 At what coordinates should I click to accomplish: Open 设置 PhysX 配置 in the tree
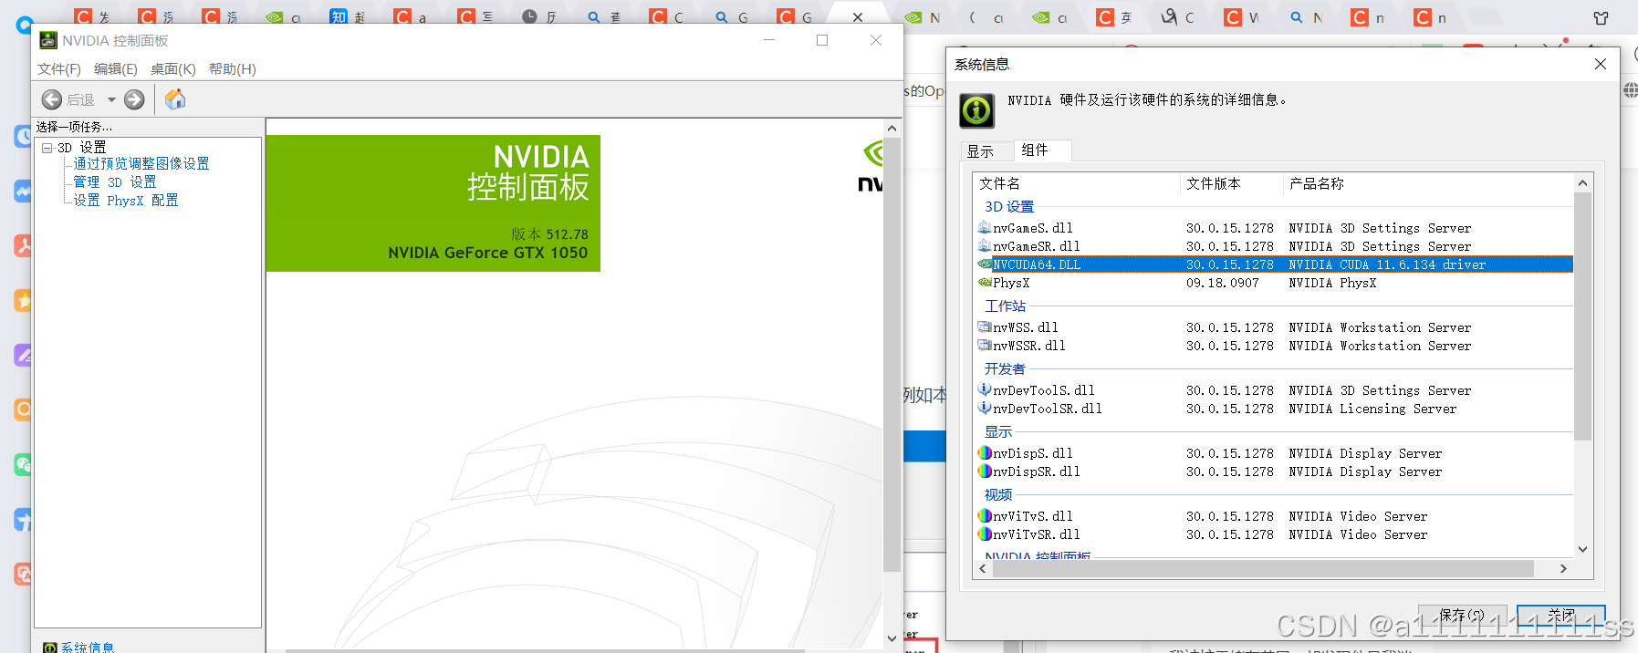click(126, 200)
